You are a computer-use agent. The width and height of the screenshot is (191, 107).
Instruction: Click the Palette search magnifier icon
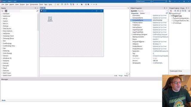click(37, 11)
